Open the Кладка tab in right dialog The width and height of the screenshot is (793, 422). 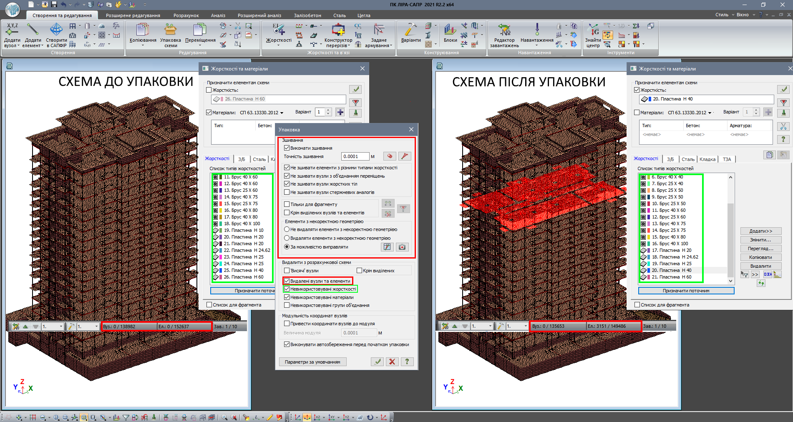pos(707,159)
